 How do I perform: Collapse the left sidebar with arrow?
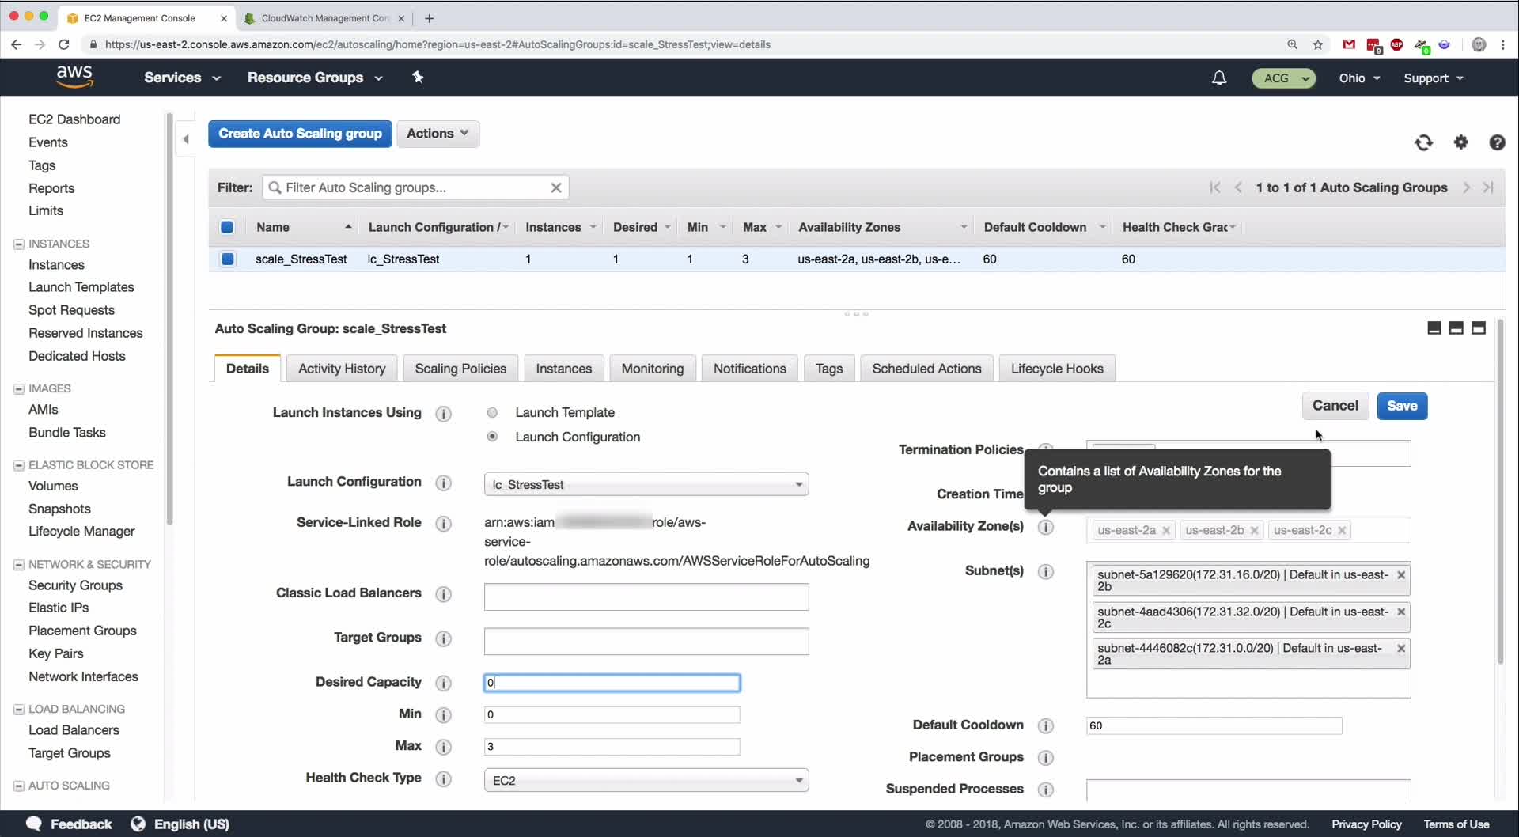click(x=186, y=139)
